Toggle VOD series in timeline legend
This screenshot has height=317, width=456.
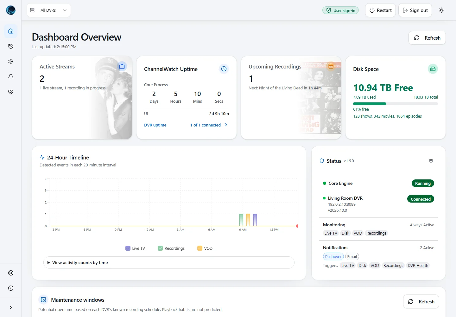(205, 248)
